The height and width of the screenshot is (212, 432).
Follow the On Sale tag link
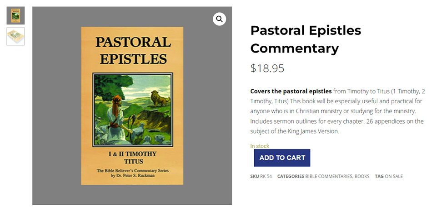[x=394, y=177]
